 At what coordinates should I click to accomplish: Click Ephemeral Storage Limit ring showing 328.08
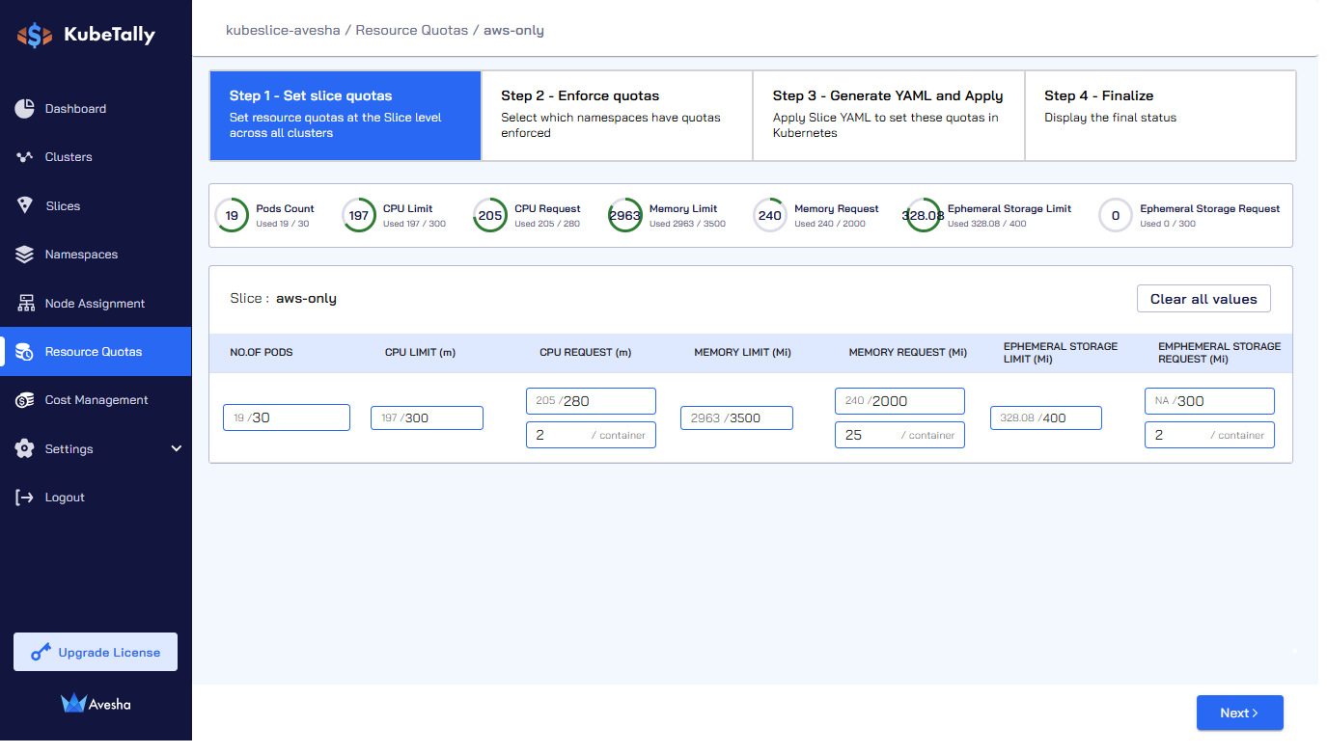[924, 215]
